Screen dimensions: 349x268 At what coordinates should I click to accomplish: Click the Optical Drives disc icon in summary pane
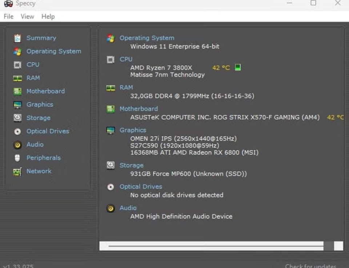(111, 187)
